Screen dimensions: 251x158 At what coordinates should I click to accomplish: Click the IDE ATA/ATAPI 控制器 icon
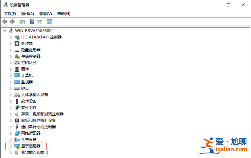pyautogui.click(x=17, y=37)
